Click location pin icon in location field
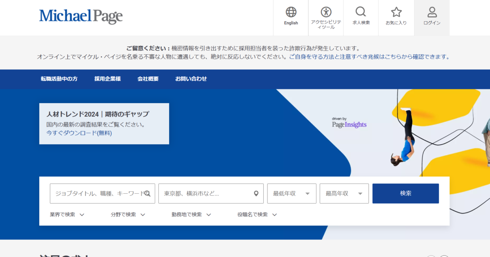The width and height of the screenshot is (490, 257). (x=256, y=194)
